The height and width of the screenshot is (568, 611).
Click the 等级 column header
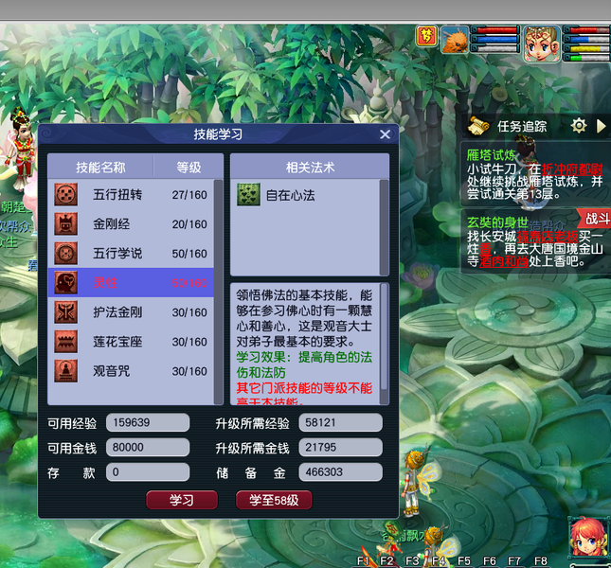point(189,168)
